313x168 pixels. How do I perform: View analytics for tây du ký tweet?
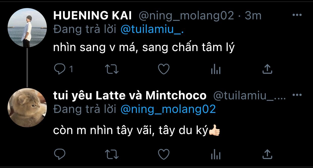215,154
